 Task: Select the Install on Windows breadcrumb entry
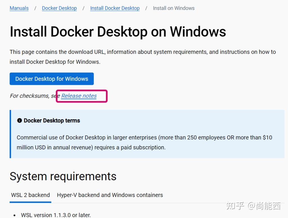pyautogui.click(x=174, y=8)
